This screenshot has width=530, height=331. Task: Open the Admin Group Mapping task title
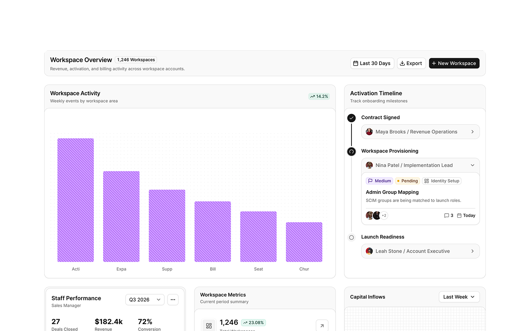392,192
